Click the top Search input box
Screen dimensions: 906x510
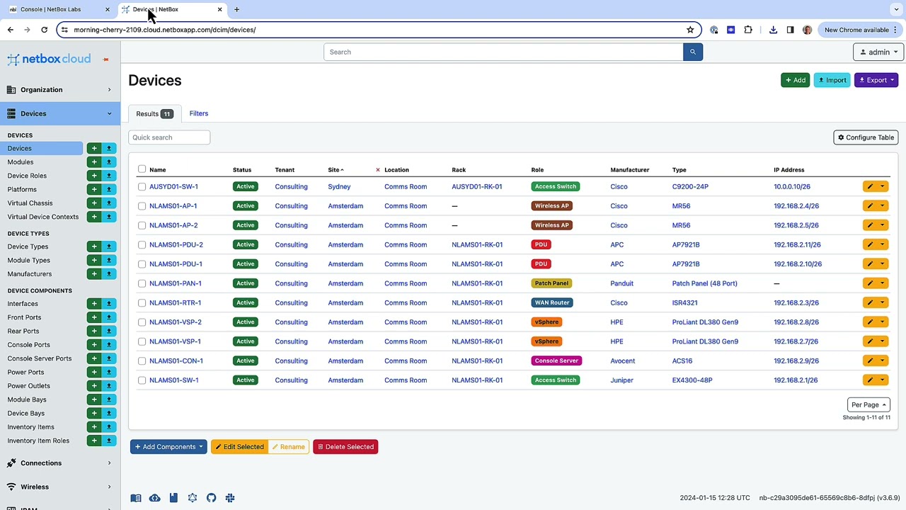(x=503, y=52)
